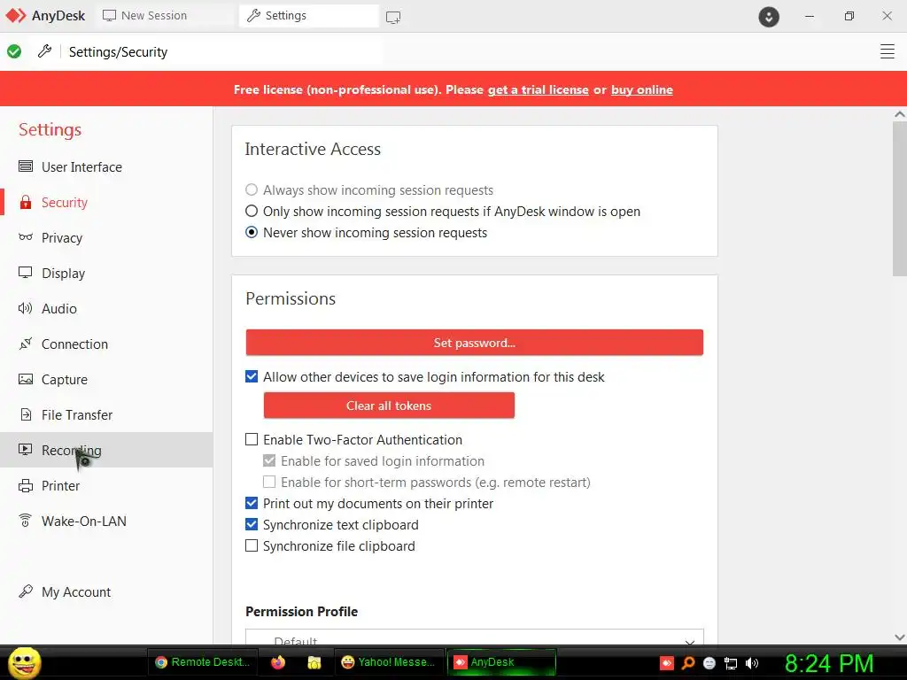Click the green connection status checkmark
The image size is (907, 680).
click(14, 51)
